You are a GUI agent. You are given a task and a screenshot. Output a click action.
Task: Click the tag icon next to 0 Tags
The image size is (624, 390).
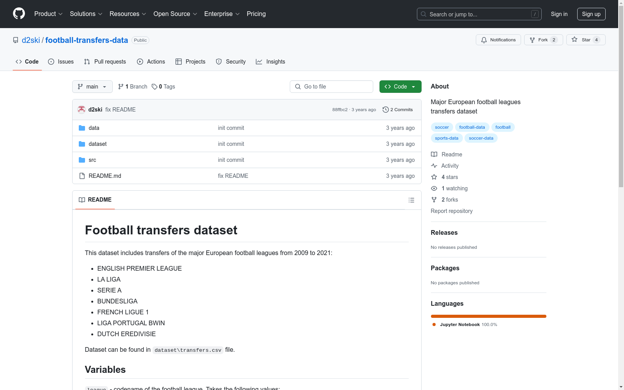[x=154, y=87]
